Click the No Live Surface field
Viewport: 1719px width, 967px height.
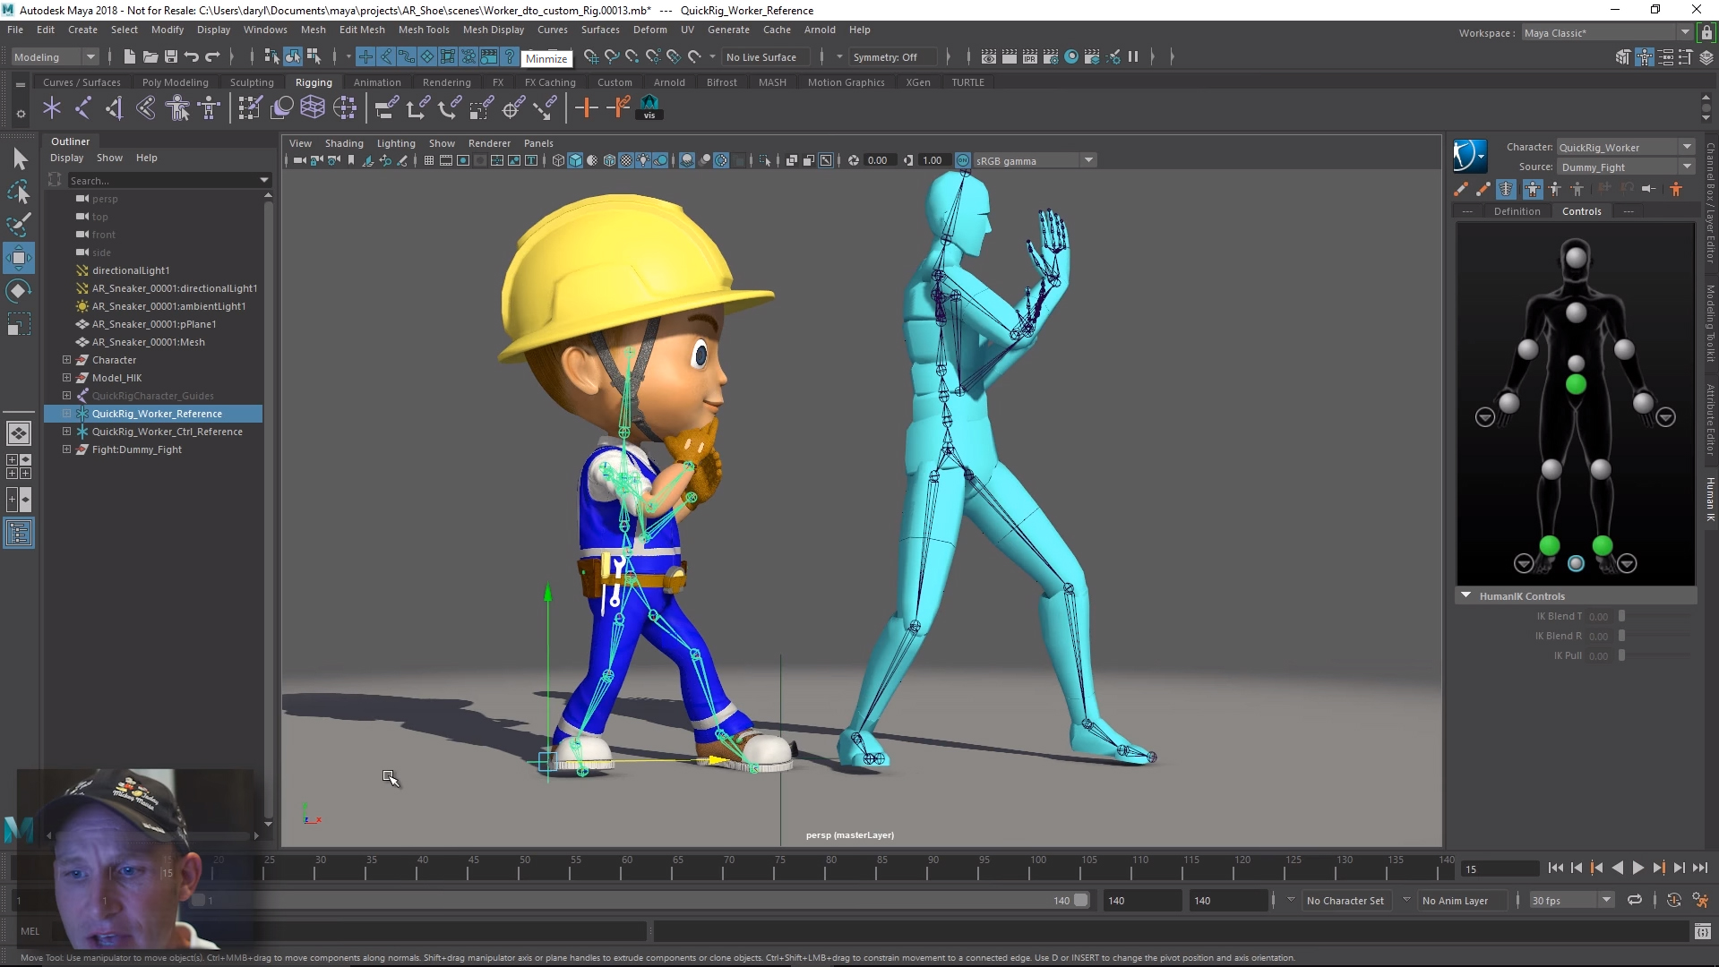(x=766, y=57)
